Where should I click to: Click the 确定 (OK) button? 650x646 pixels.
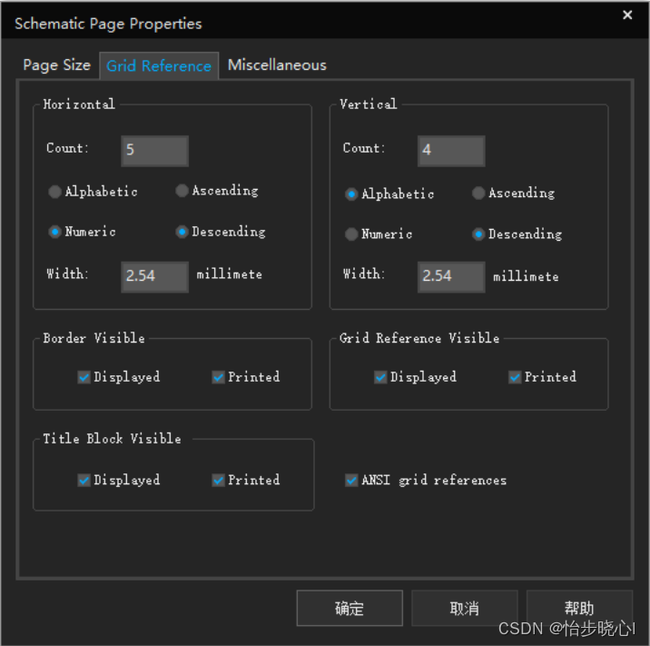[x=350, y=609]
